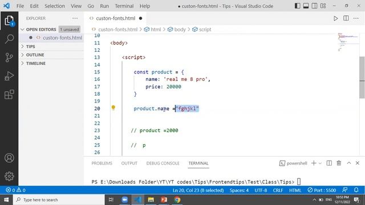Open the Search view icon
Screen dimensions: 365x205
(9, 39)
